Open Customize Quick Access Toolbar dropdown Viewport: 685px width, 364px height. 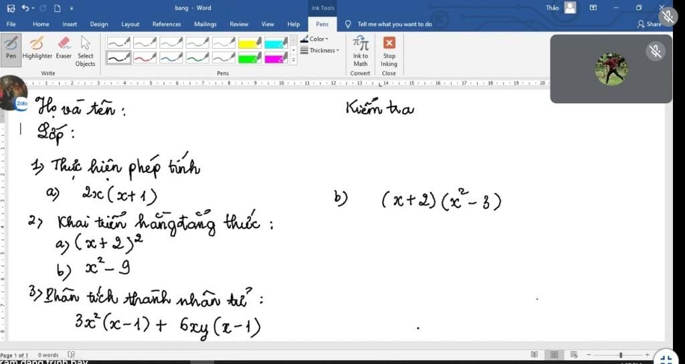(x=72, y=8)
